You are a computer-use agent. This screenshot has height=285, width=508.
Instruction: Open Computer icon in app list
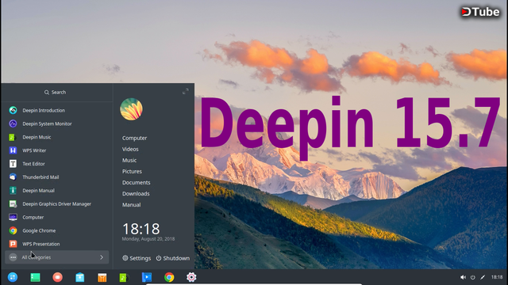point(13,217)
